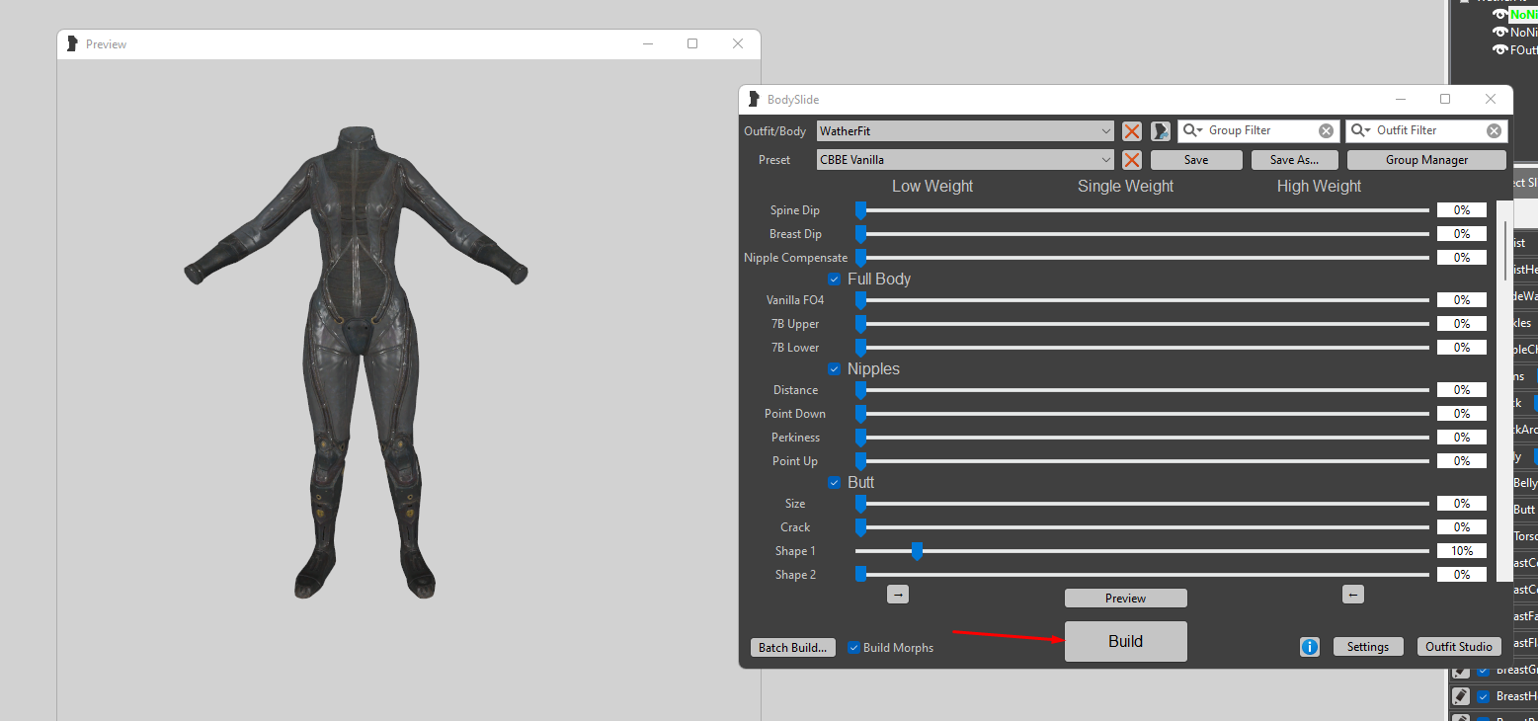Click the Low Weight column heading
Screen dimensions: 1538x721
(932, 187)
